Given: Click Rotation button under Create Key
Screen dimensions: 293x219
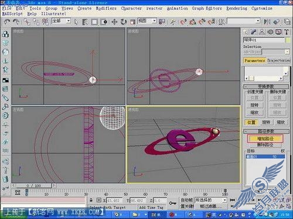Looking at the screenshot, I should click(x=254, y=105).
